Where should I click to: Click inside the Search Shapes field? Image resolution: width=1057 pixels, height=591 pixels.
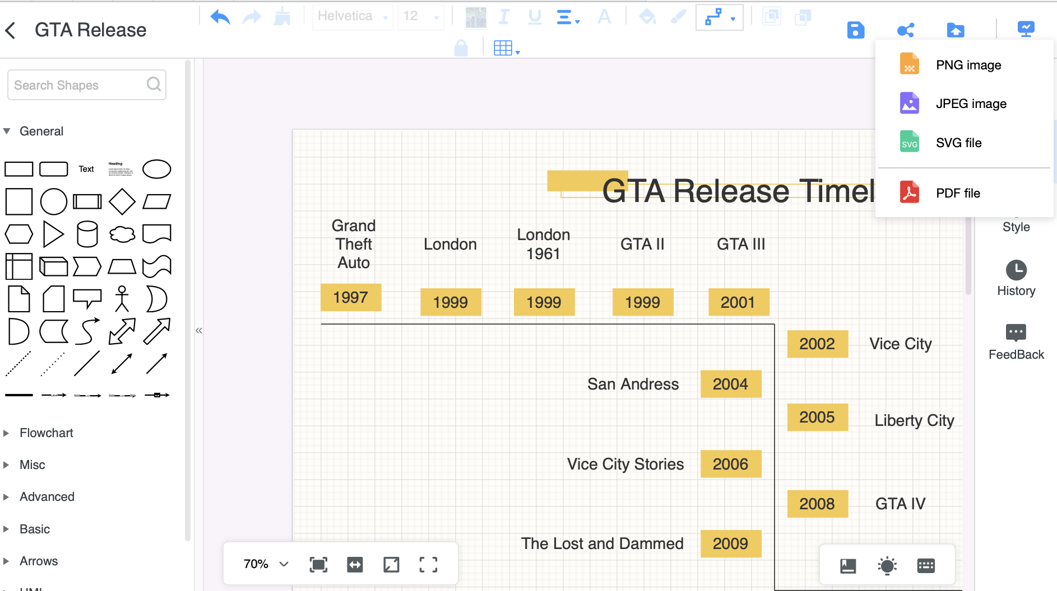click(87, 85)
